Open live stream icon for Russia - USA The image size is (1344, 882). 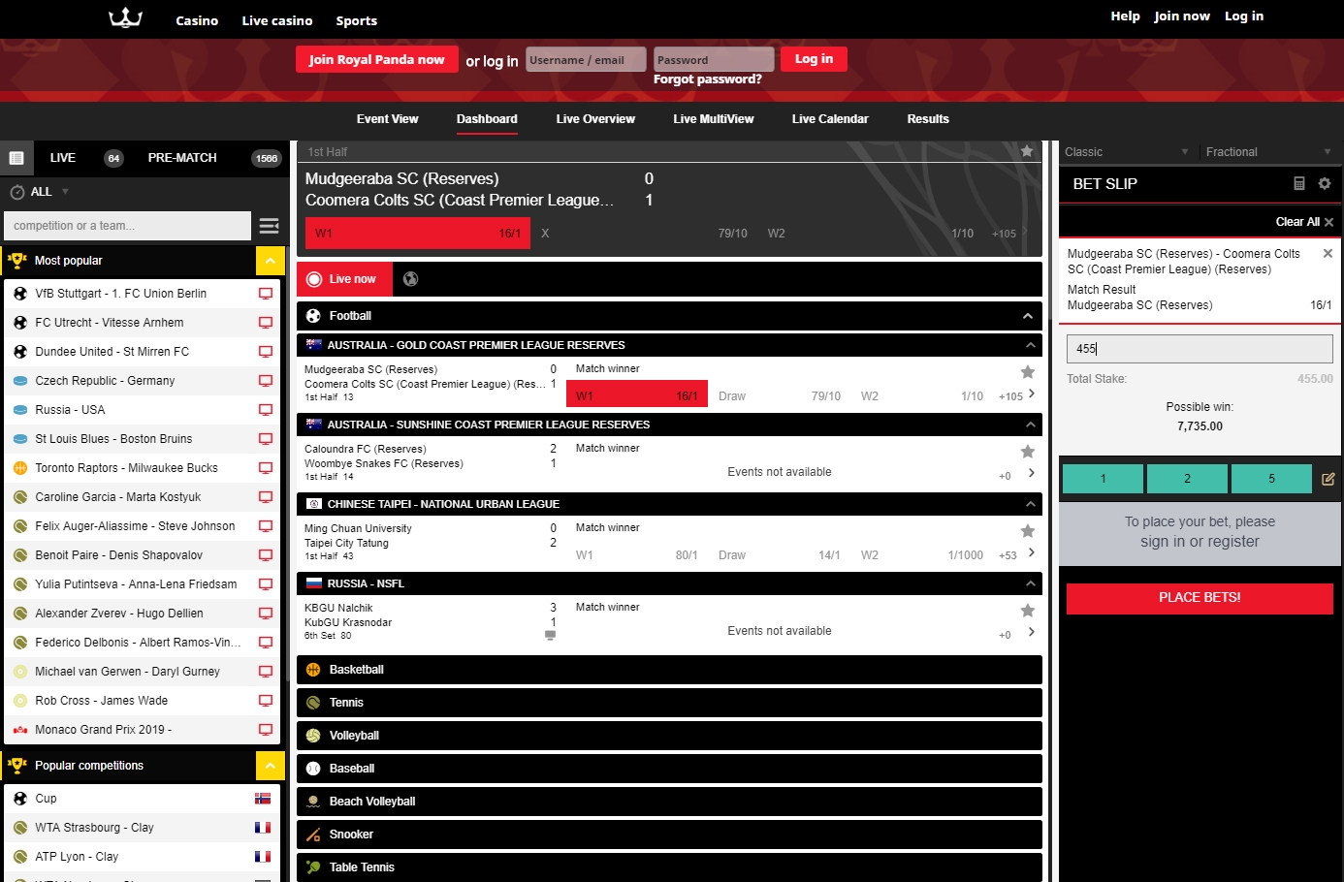265,410
